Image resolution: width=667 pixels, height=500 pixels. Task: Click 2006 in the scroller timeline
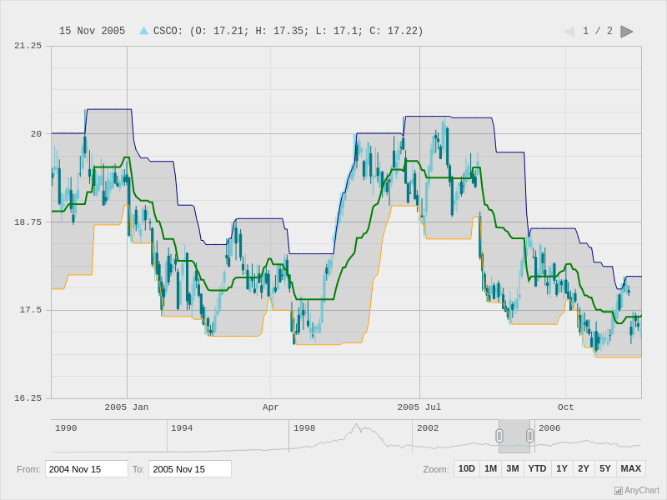[549, 428]
